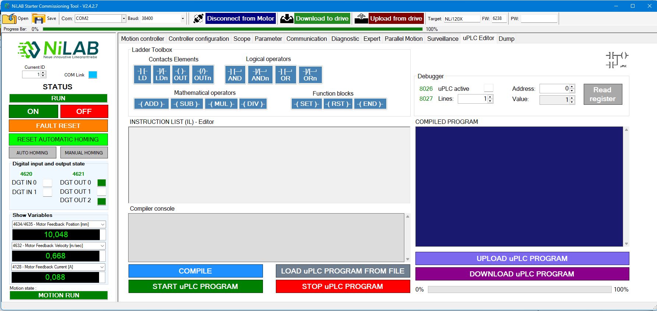
Task: Click the Save floppy disk icon
Action: click(38, 18)
